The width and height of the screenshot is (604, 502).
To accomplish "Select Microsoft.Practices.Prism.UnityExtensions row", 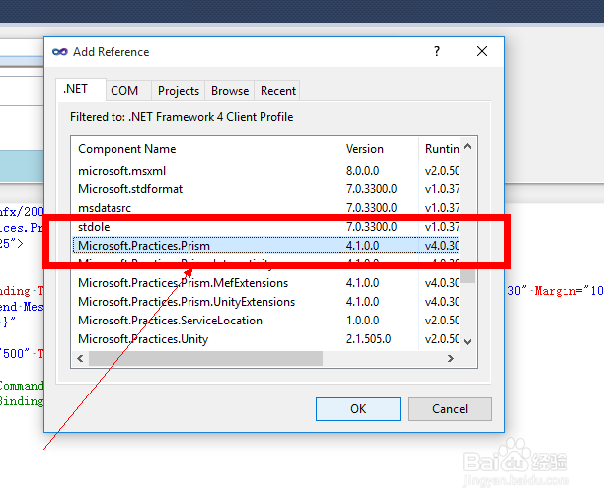I will click(265, 302).
